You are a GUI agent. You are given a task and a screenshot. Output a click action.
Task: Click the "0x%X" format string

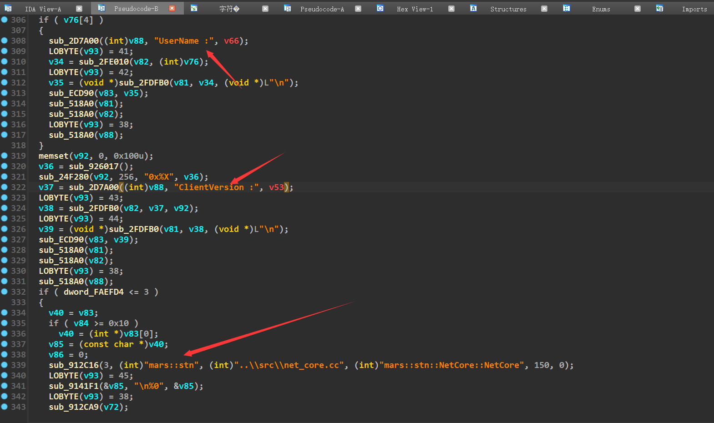click(x=159, y=177)
